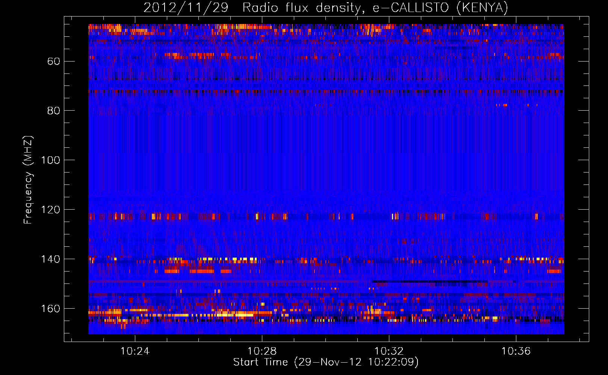Image resolution: width=608 pixels, height=375 pixels.
Task: Click the 100 MHz frequency tick label
Action: click(x=51, y=160)
